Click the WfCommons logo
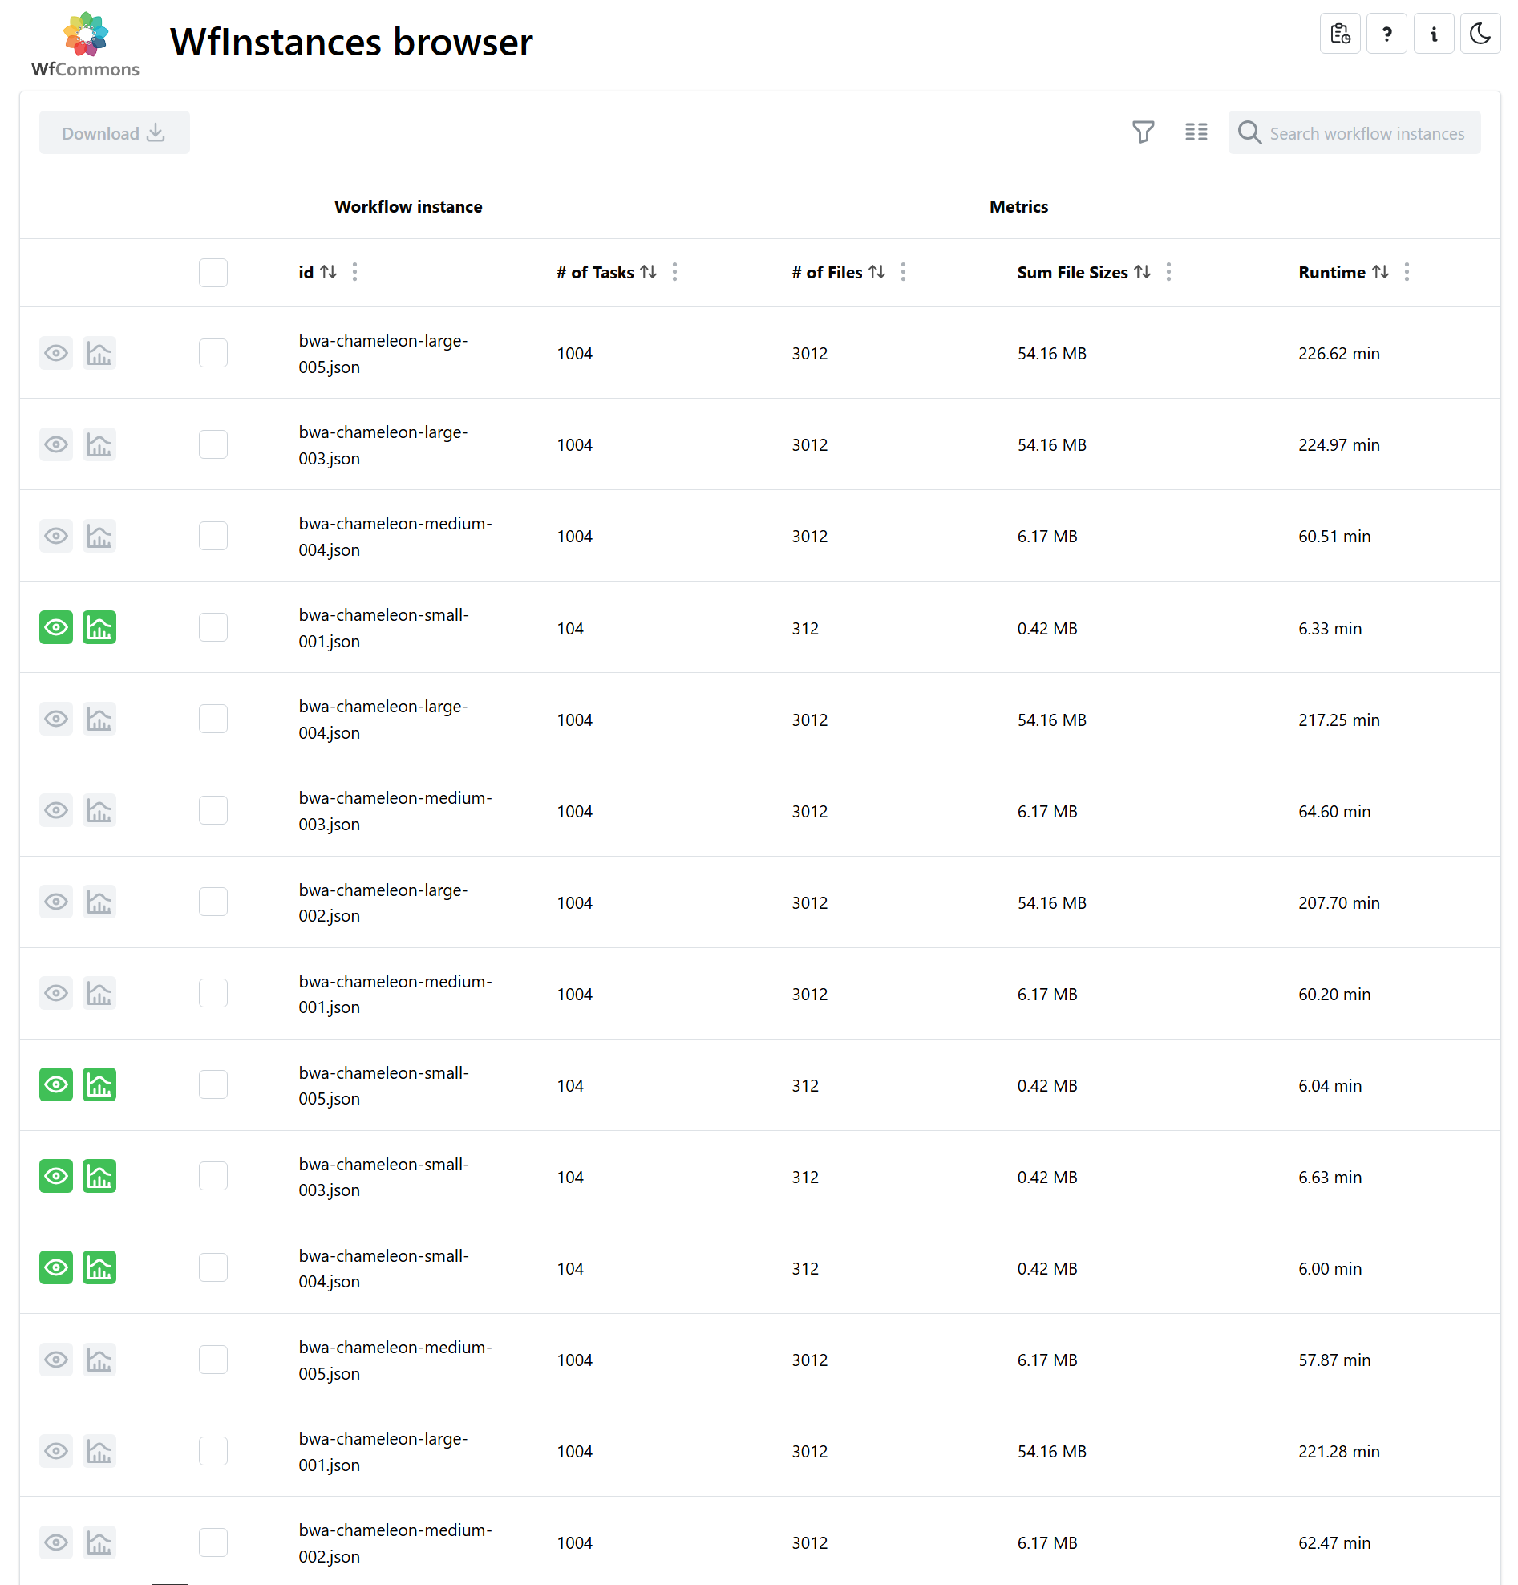 [85, 44]
